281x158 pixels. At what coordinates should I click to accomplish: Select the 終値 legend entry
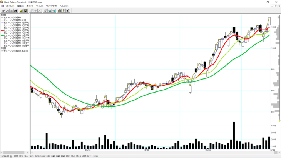15,19
